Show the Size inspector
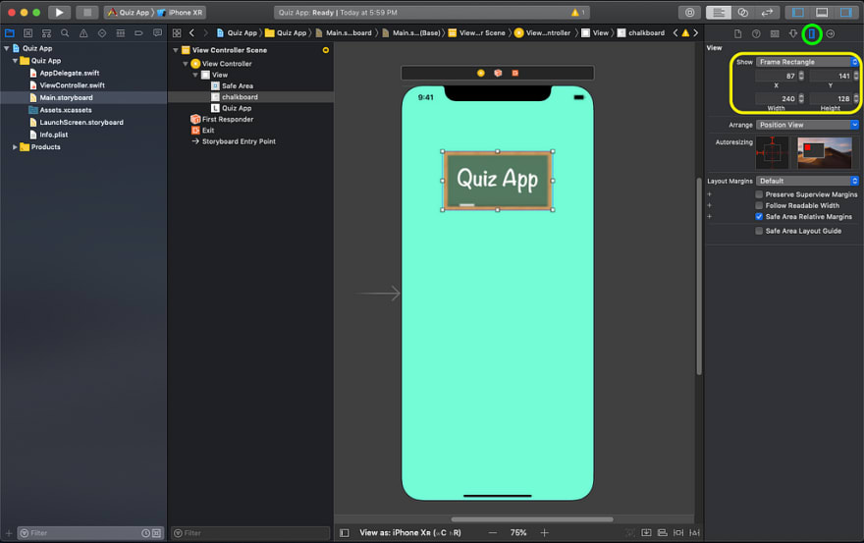The height and width of the screenshot is (543, 864). point(812,33)
